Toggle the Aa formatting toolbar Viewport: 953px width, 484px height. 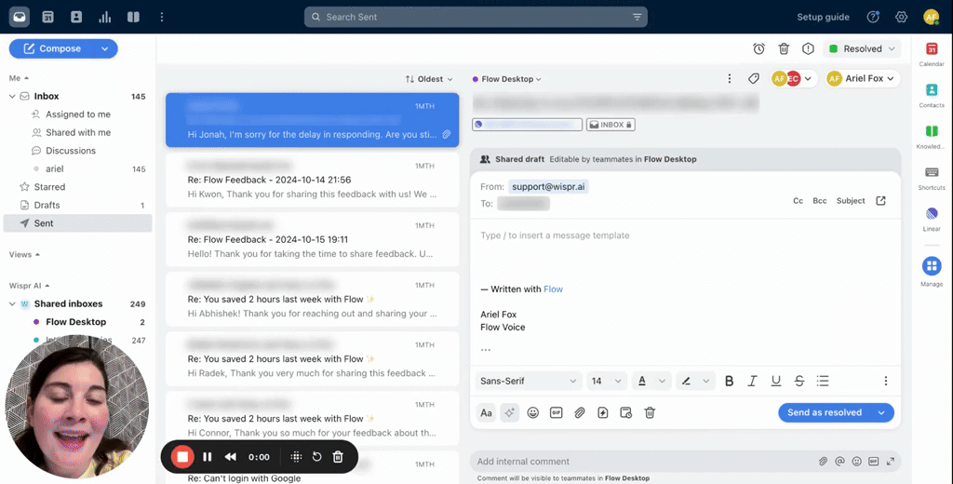pyautogui.click(x=486, y=413)
